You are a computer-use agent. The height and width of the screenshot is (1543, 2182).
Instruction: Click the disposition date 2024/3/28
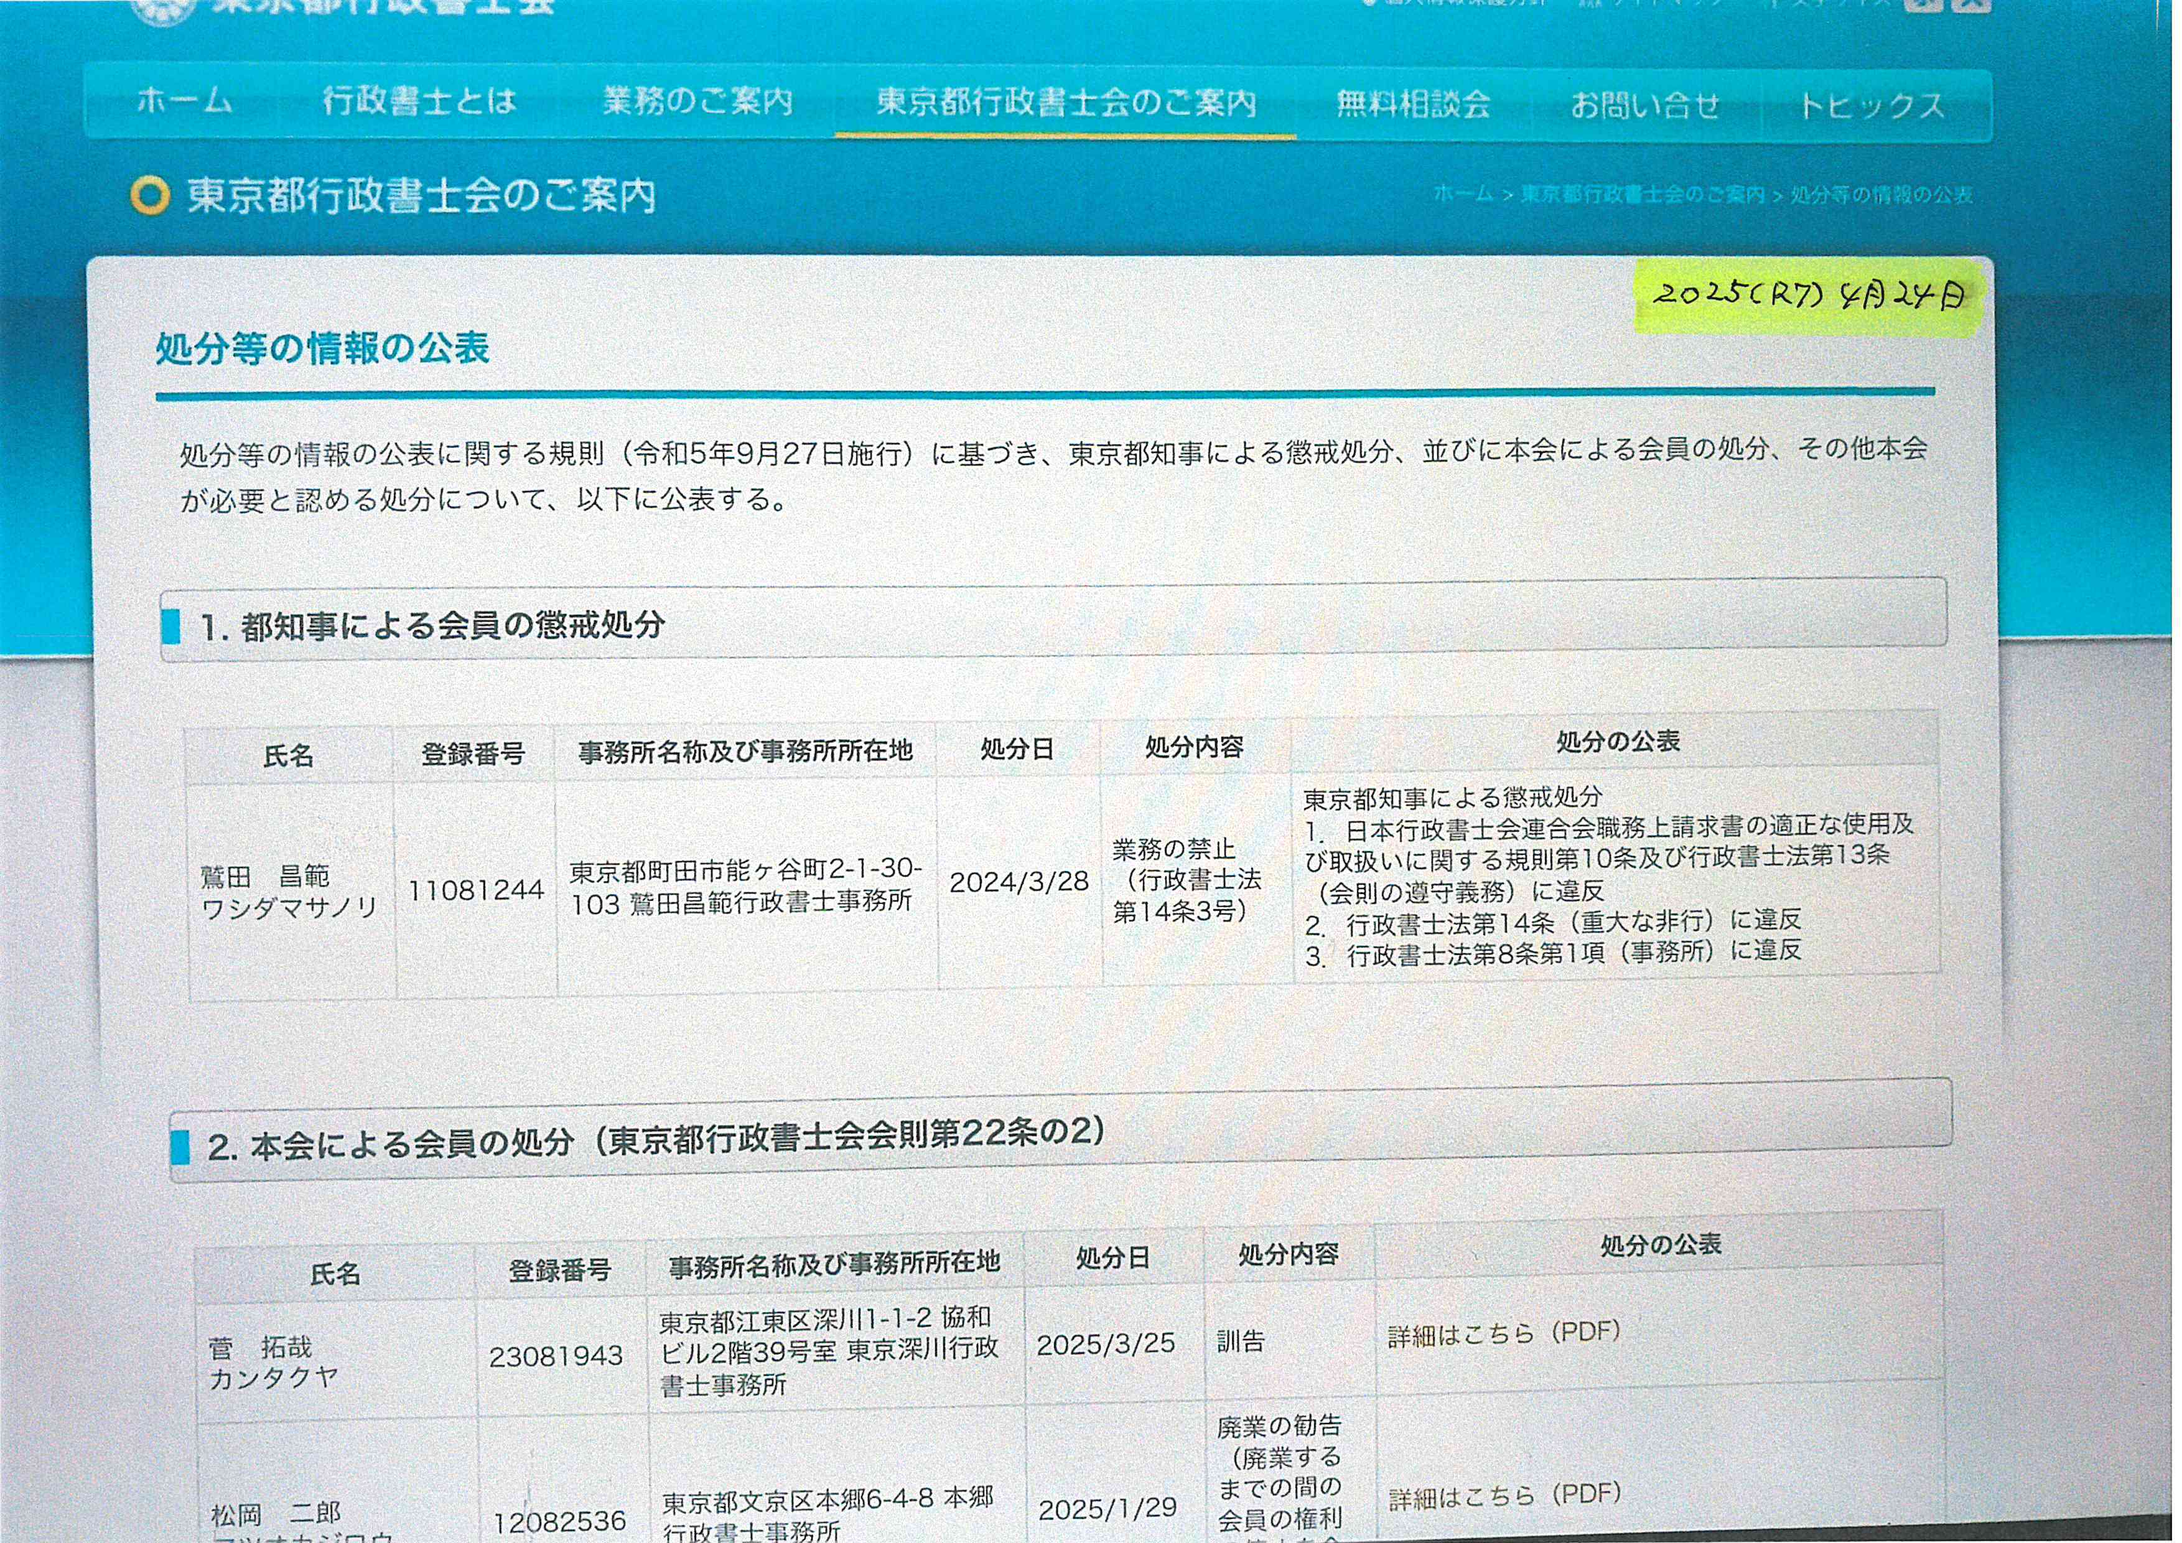coord(1019,882)
